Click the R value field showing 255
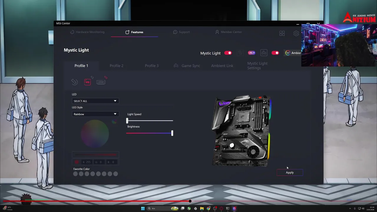The width and height of the screenshot is (377, 212). point(87,162)
